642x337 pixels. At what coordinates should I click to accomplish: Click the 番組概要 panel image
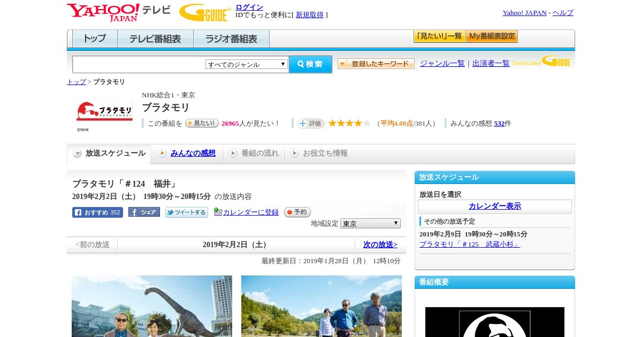point(495,322)
